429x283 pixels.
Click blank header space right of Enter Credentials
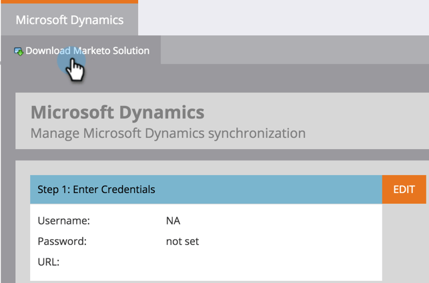[267, 190]
